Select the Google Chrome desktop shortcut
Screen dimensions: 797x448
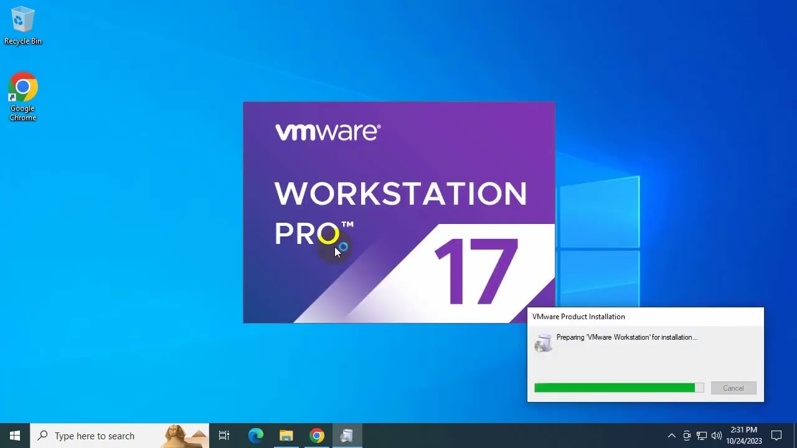pos(22,97)
